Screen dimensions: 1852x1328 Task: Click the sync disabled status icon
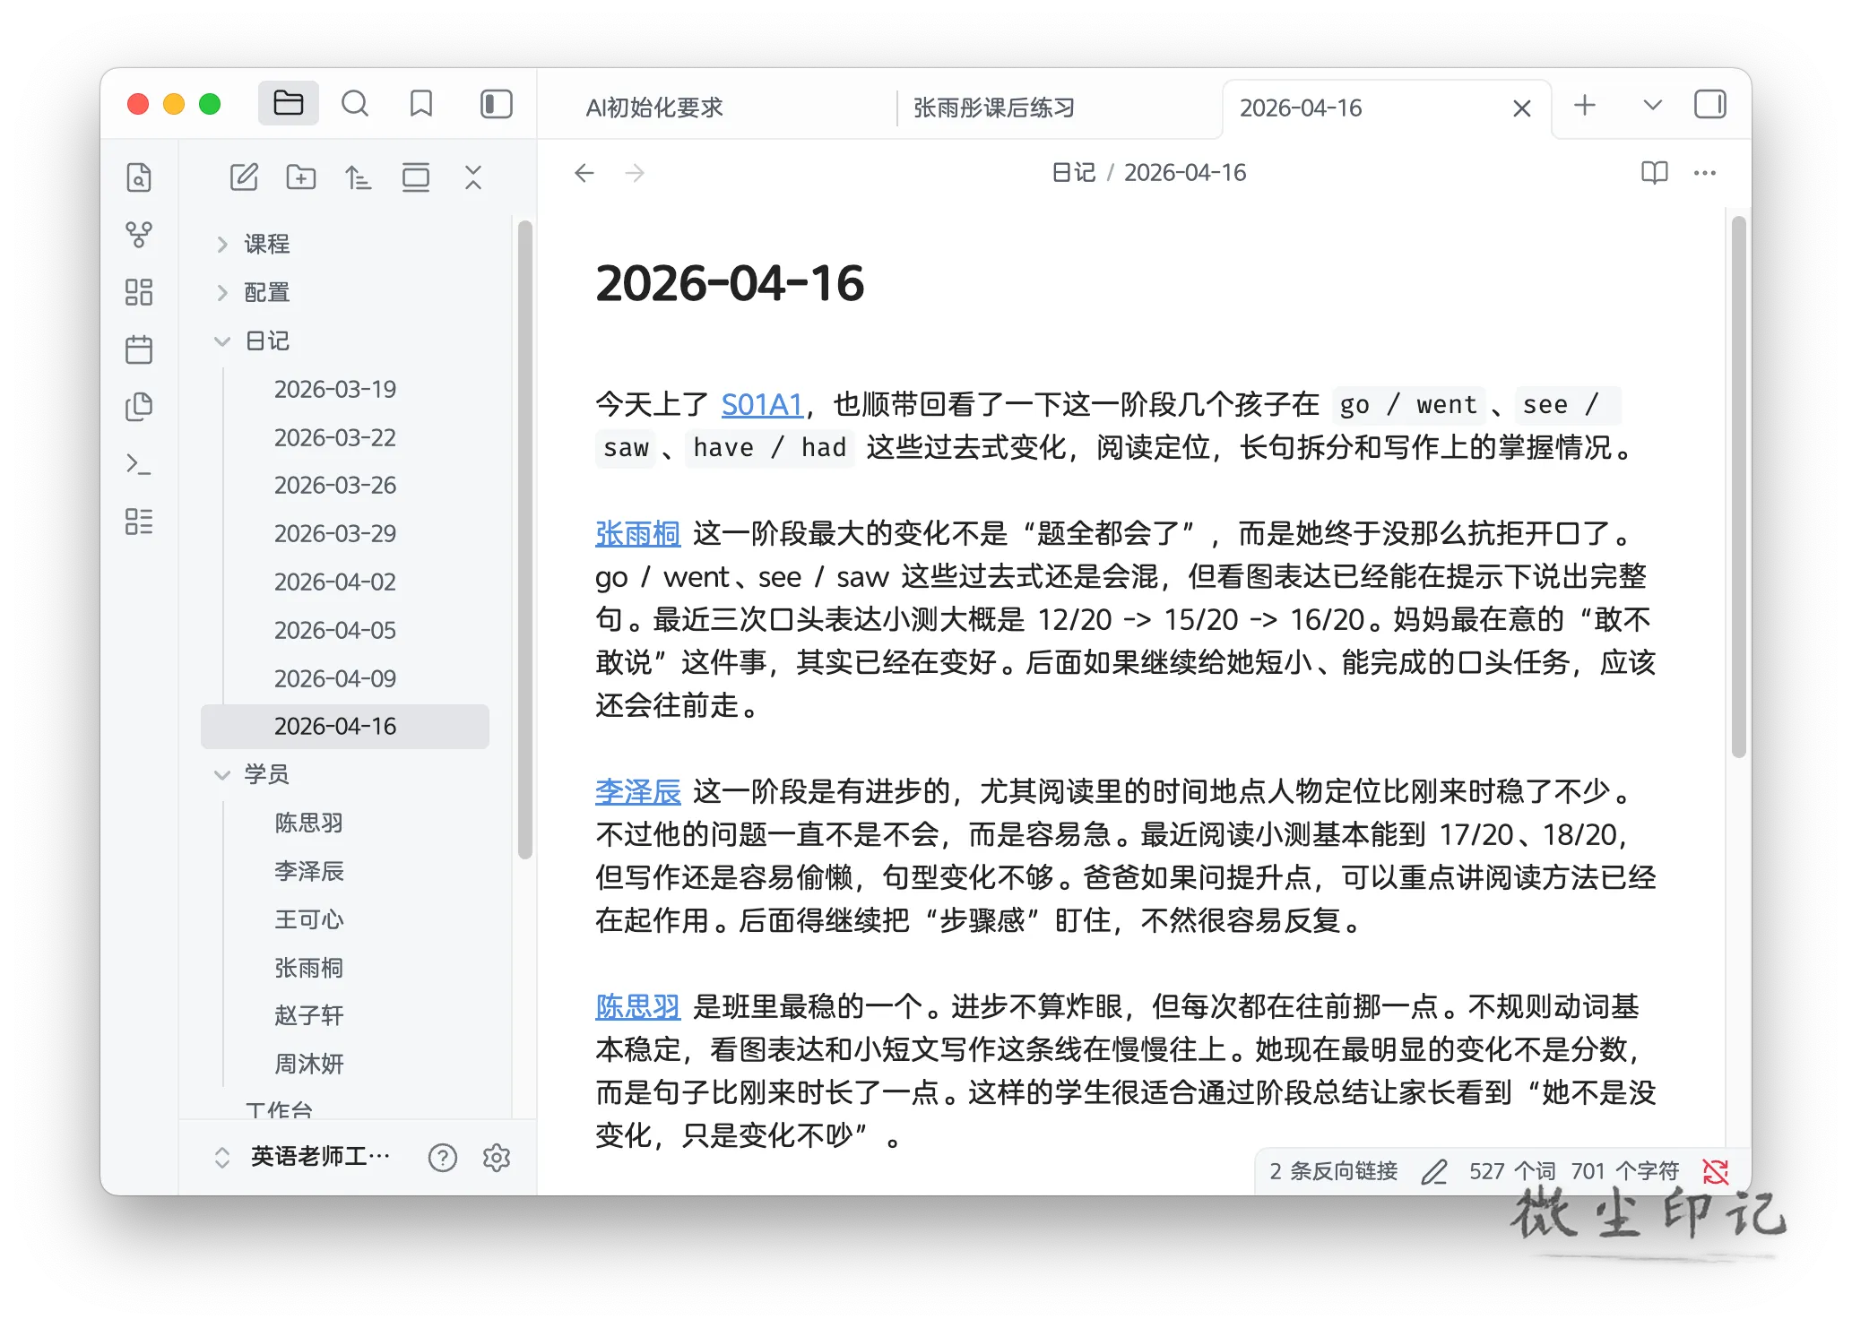(1716, 1171)
